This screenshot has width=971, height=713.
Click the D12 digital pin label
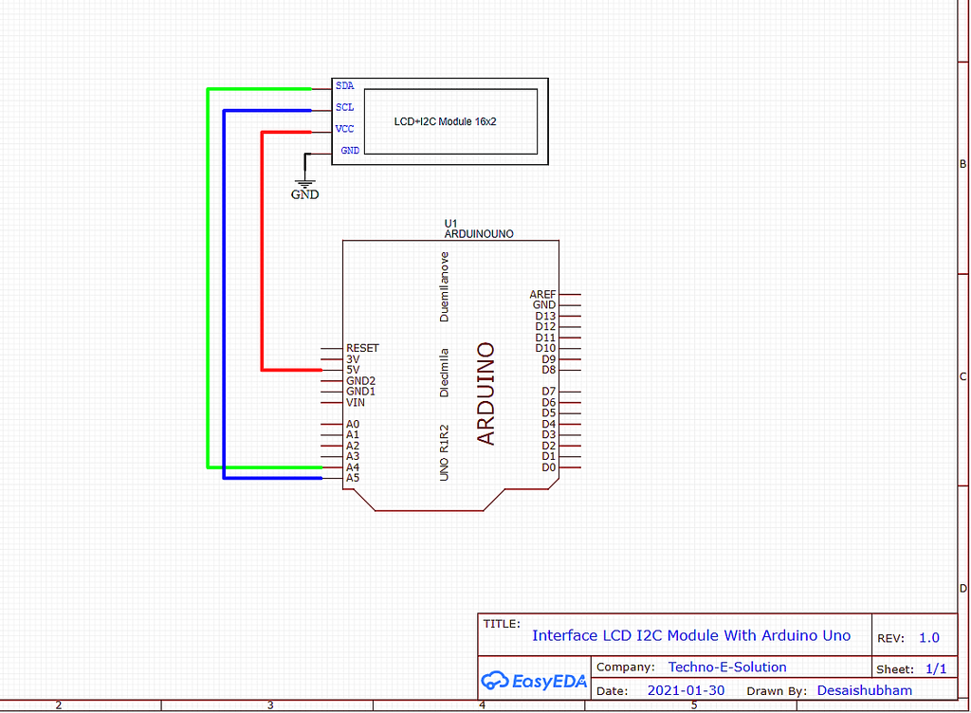545,326
